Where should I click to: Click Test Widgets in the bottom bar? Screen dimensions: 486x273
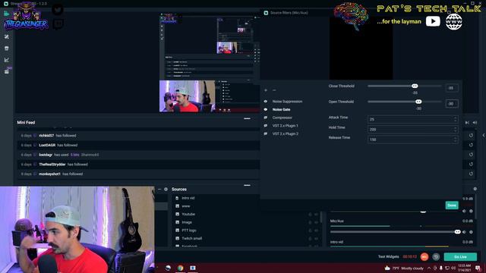click(x=388, y=256)
